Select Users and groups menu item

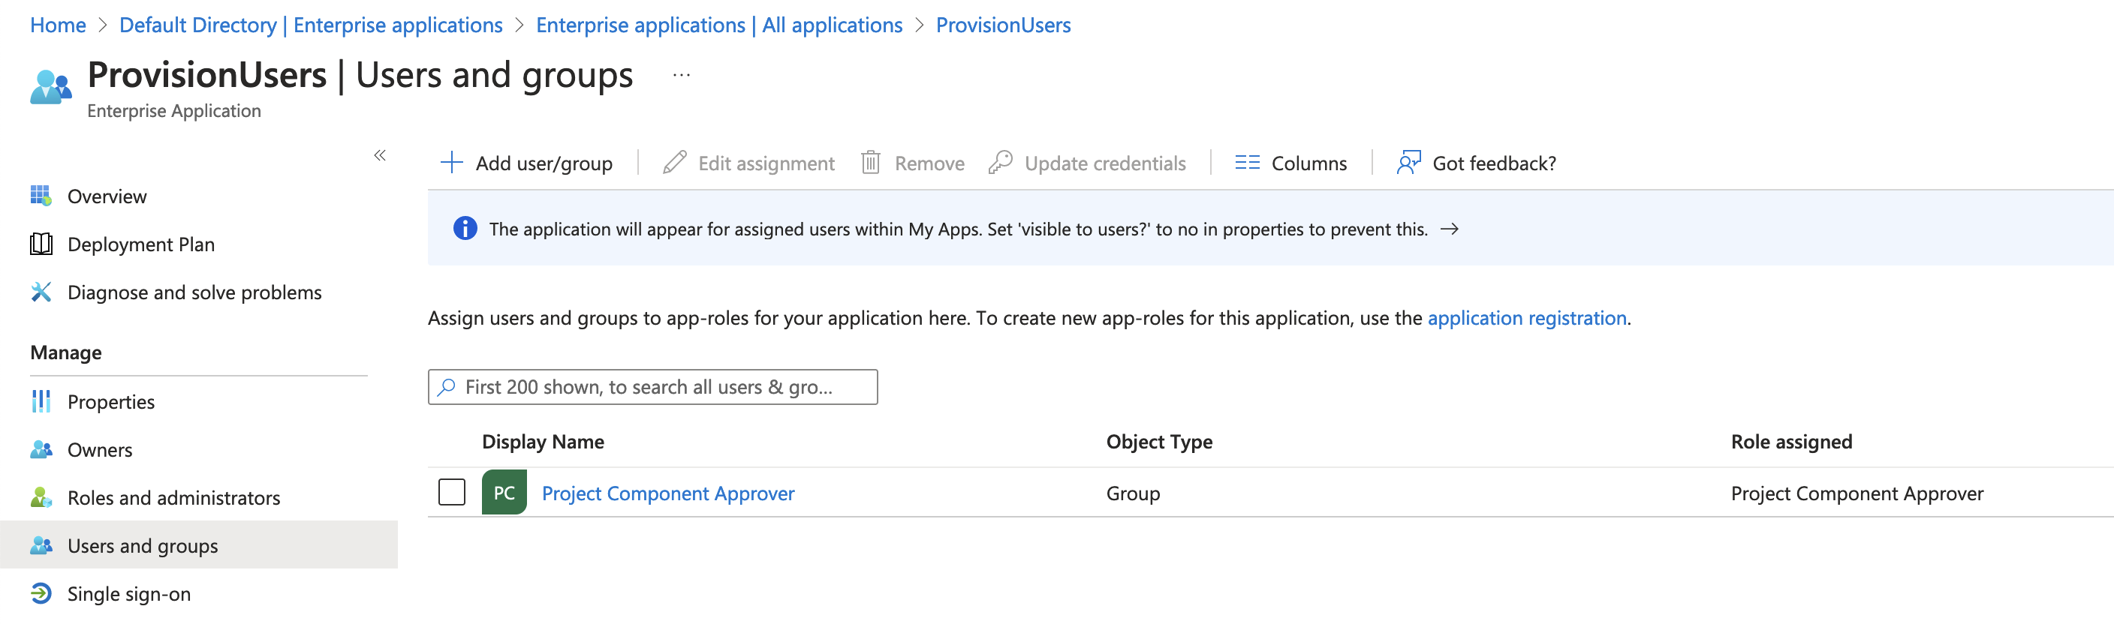coord(199,545)
